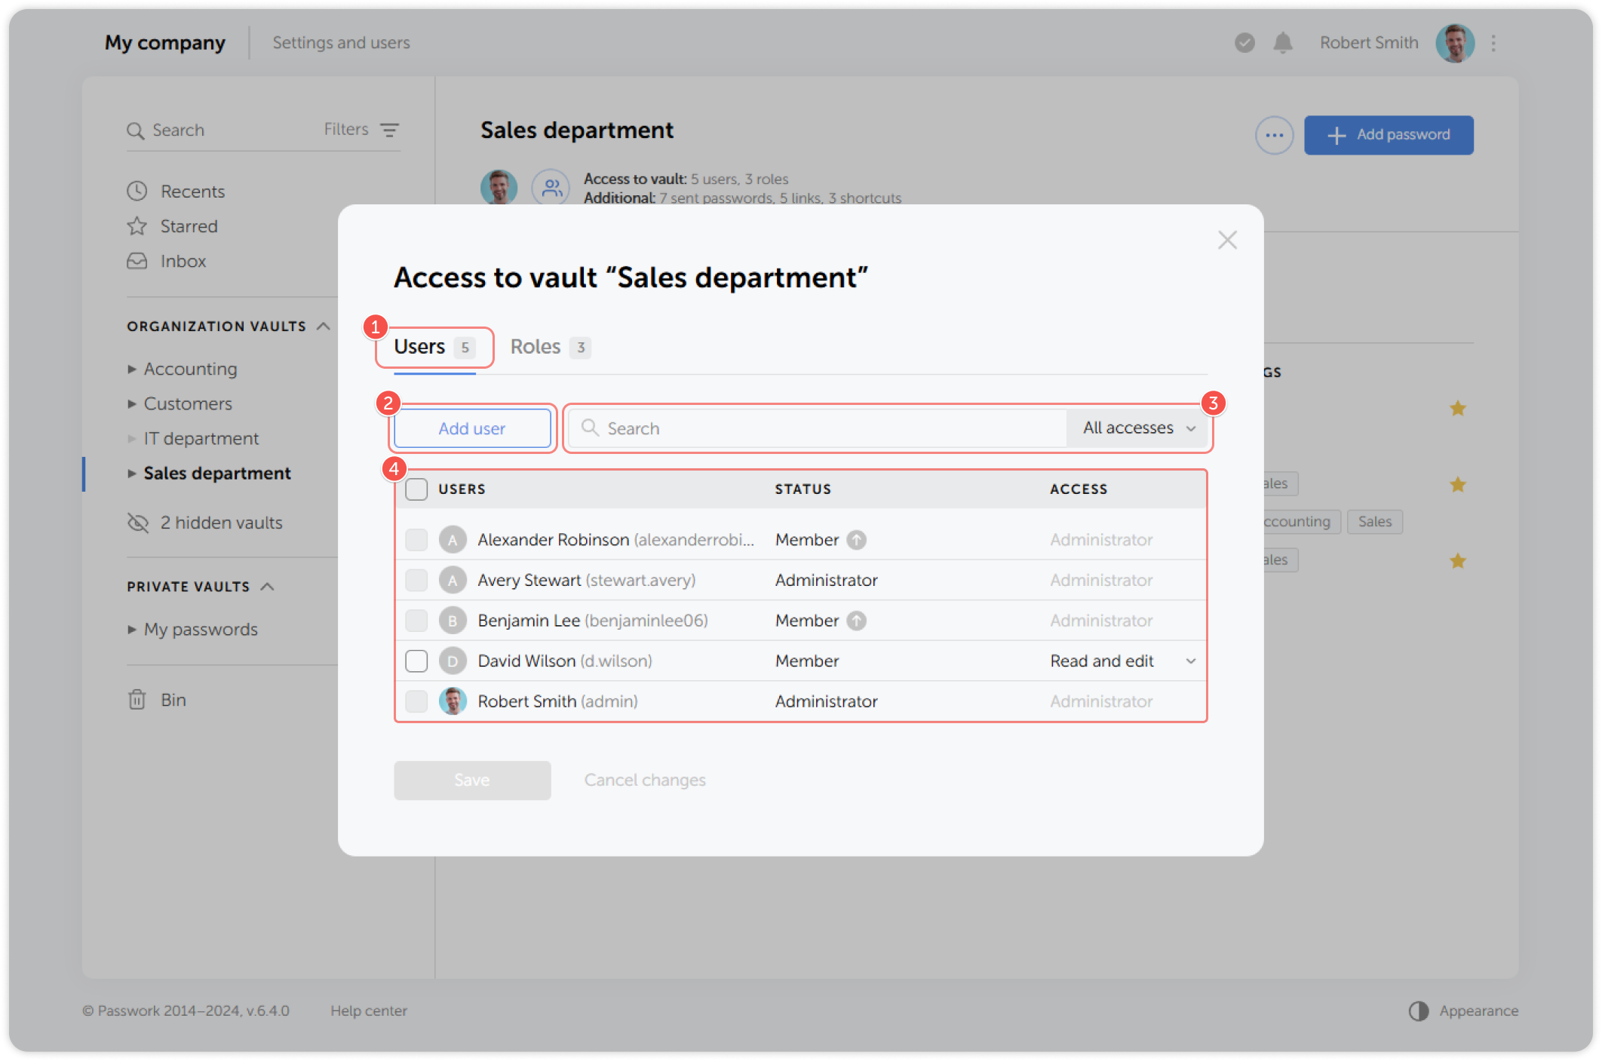Select David Wilson's checkbox

coord(416,661)
